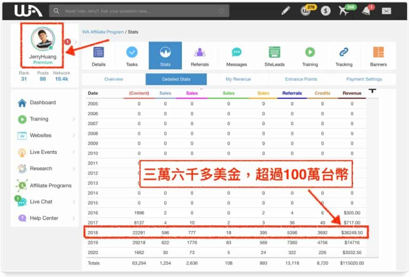Click the Revenue column header

[352, 93]
